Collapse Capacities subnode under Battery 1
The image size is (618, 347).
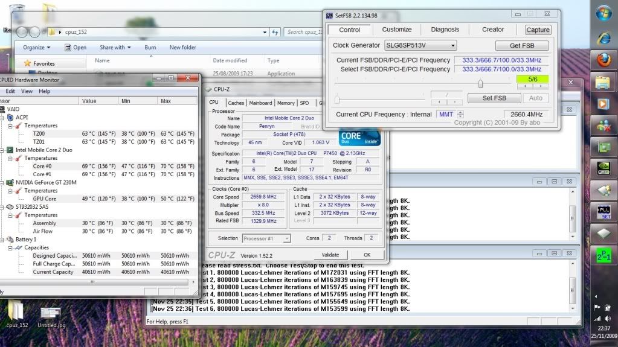point(10,248)
